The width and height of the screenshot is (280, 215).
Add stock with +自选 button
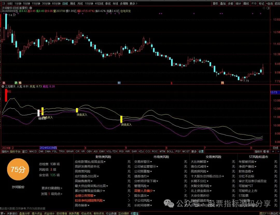269,3
